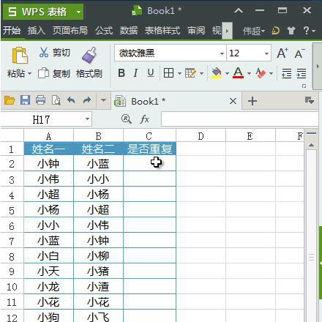The image size is (322, 322).
Task: Click the orange update icon beside 伟超
Action: [x=276, y=31]
